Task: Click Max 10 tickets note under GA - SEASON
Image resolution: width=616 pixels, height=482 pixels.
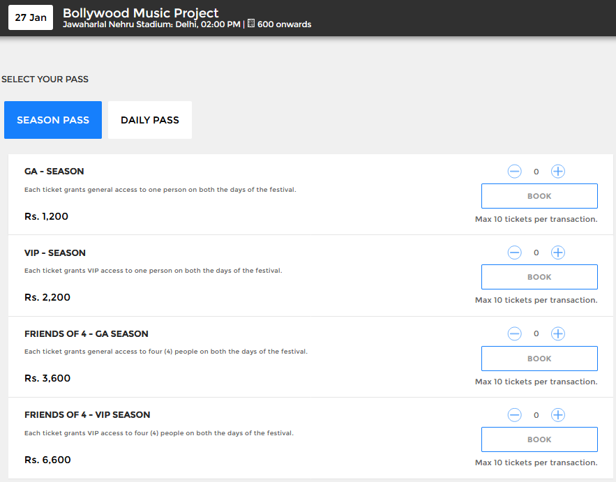Action: [x=536, y=219]
